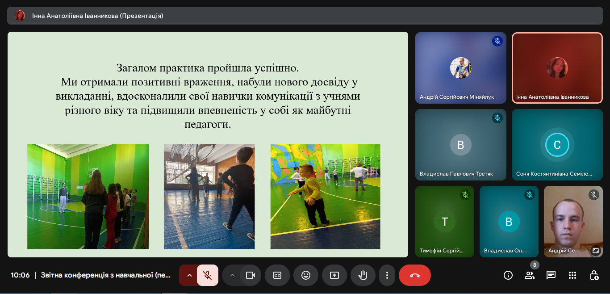Screen dimensions: 610x294
Task: Open host controls lock icon
Action: click(594, 275)
